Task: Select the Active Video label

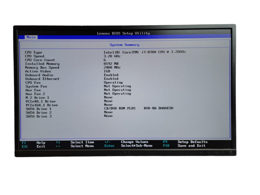Action: 38,71
